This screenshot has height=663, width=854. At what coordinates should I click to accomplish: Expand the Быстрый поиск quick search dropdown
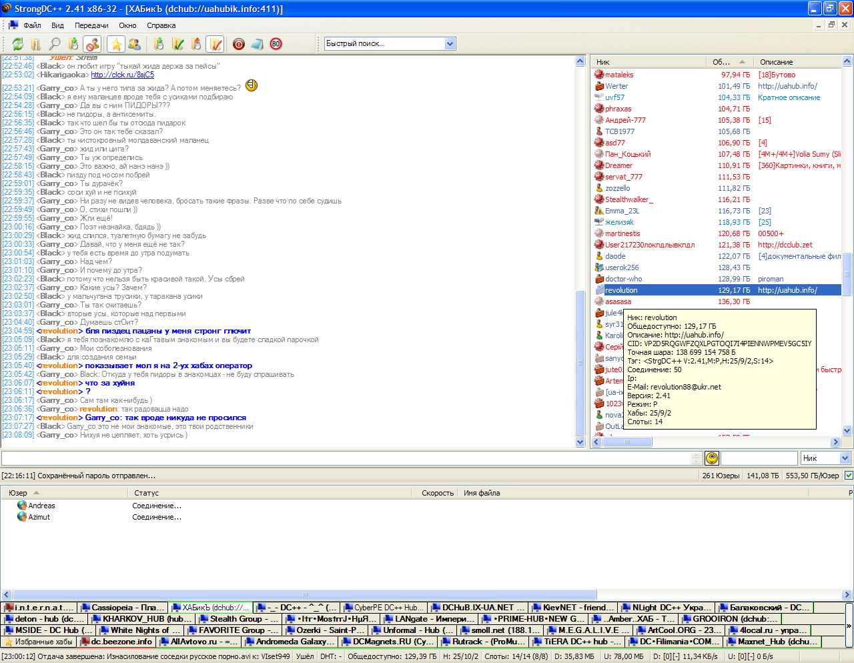(450, 44)
